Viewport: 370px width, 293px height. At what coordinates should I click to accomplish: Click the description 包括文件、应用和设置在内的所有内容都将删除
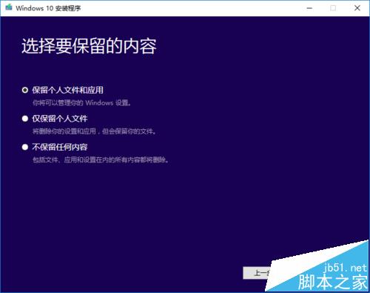click(x=101, y=159)
